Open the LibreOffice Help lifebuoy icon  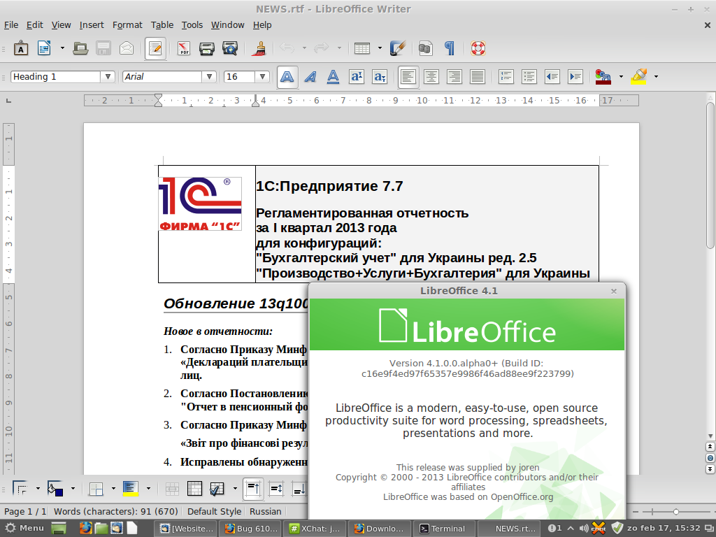pos(478,48)
